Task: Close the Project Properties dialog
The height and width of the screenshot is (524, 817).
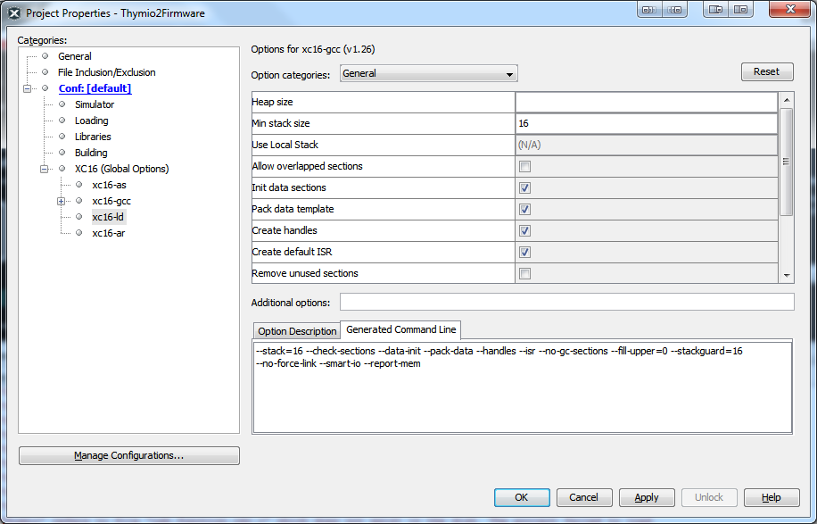Action: coord(790,10)
